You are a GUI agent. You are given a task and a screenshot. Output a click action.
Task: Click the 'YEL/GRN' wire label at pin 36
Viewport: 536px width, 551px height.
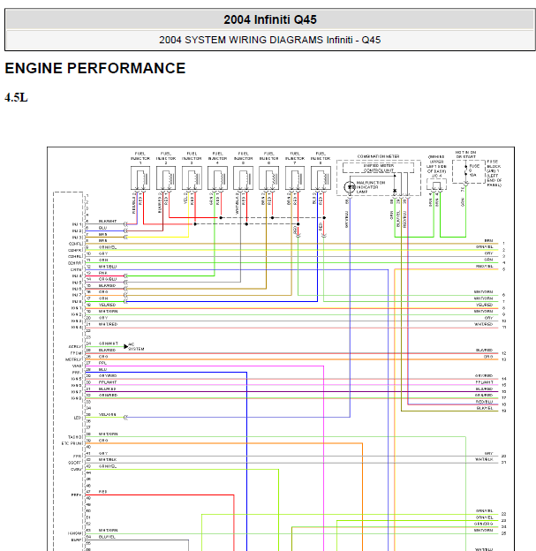pyautogui.click(x=107, y=414)
